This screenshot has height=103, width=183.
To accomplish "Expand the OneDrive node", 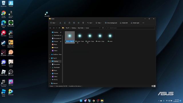I will [50, 54].
